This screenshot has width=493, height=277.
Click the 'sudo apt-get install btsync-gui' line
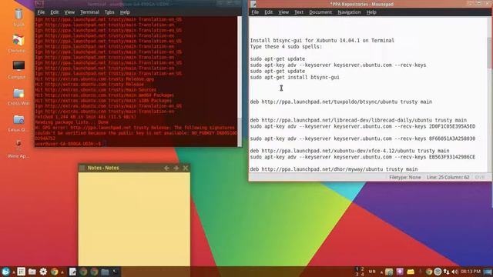(x=294, y=77)
